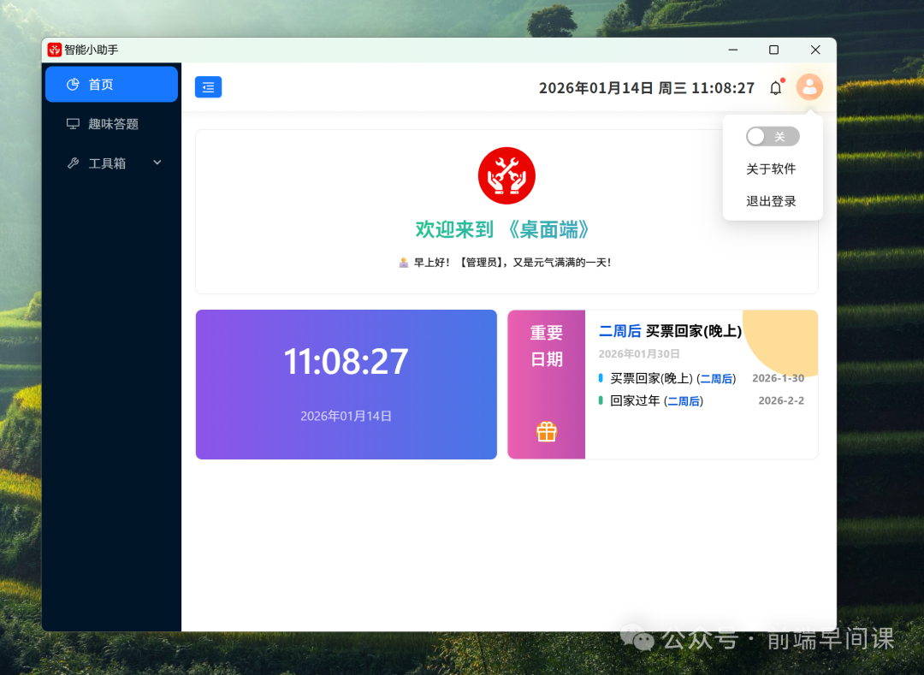
Task: Click the 二周后 link beside 回家过年
Action: [x=684, y=401]
